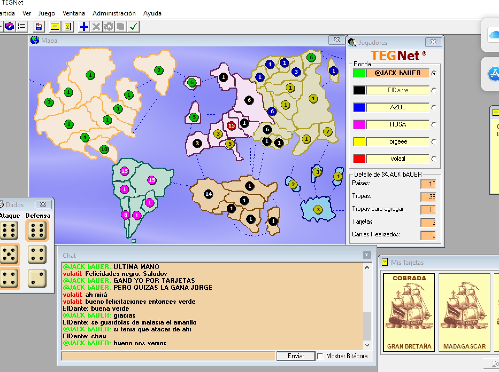The width and height of the screenshot is (499, 372).
Task: Select the radio button for @JACK bAUER
Action: click(434, 73)
